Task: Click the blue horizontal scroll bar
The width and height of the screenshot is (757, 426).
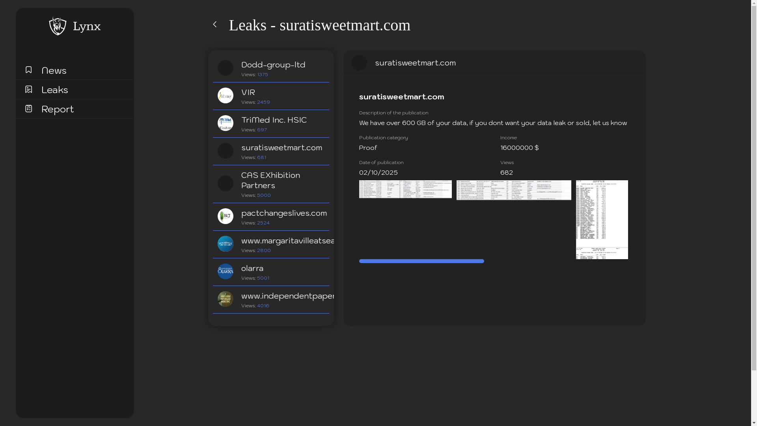Action: point(421,261)
